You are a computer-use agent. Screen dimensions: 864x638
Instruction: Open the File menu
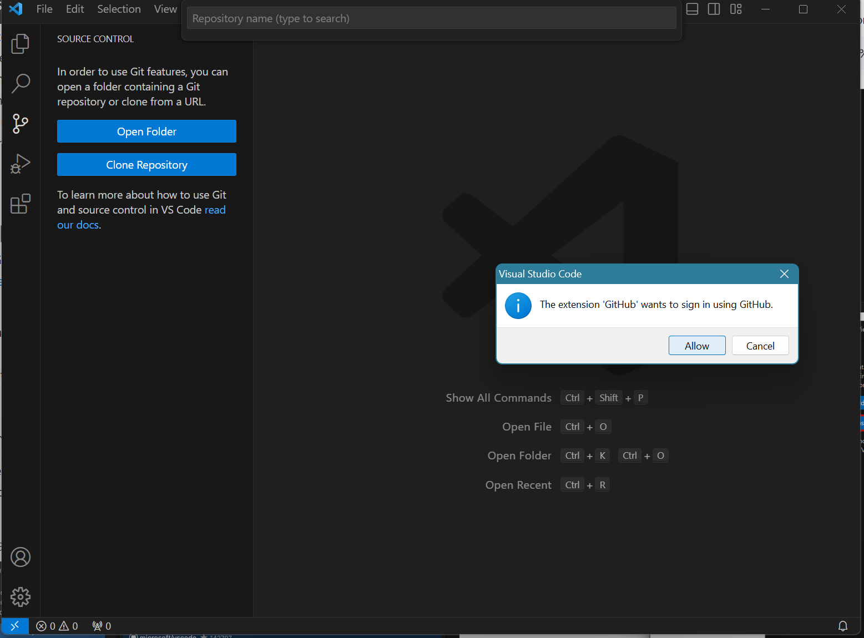(44, 9)
